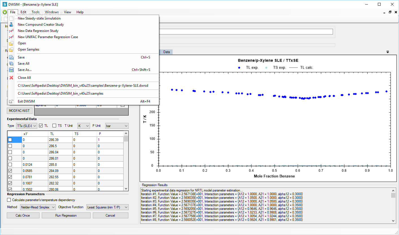Click the cell with TL 282.32
Image resolution: width=399 pixels, height=235 pixels.
pyautogui.click(x=60, y=183)
